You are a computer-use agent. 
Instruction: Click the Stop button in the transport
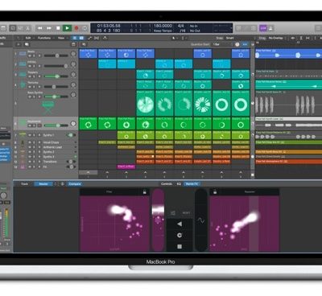(x=58, y=28)
